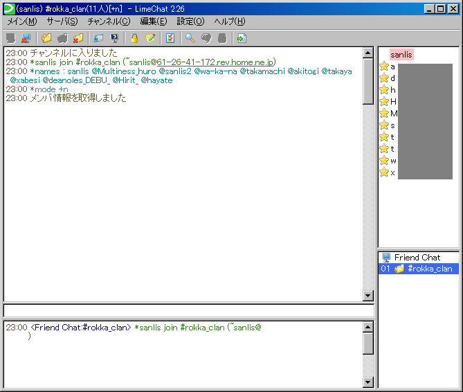
Task: Select the Friend Chat server tree item
Action: point(417,258)
